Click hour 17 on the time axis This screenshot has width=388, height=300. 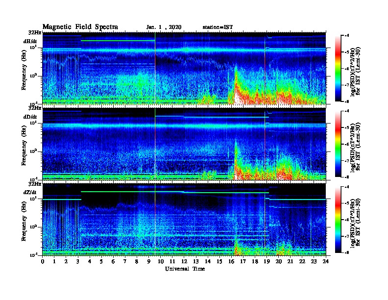click(x=243, y=261)
